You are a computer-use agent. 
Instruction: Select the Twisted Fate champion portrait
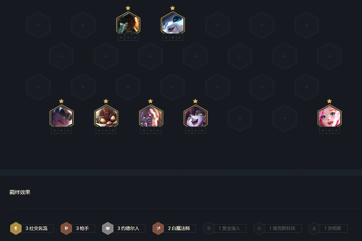pyautogui.click(x=151, y=116)
